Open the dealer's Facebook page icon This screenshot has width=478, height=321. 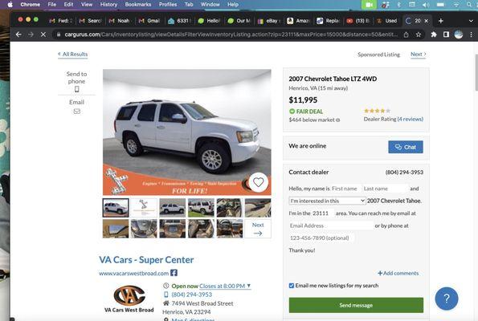[174, 273]
